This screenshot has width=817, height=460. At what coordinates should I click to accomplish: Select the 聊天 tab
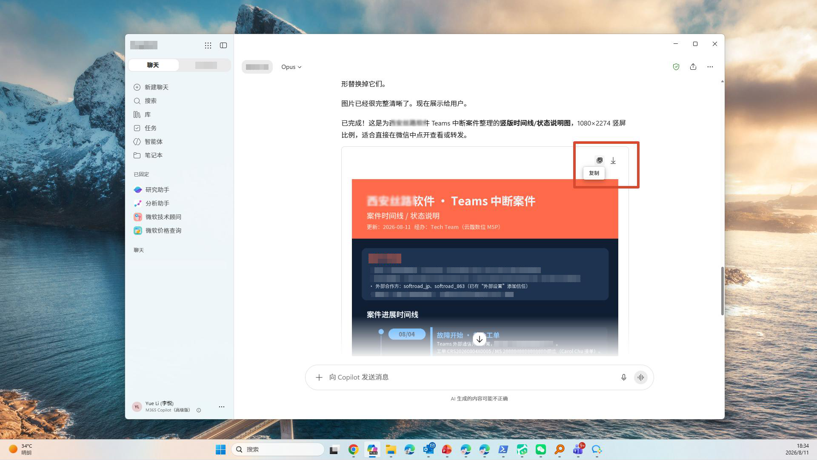pos(153,65)
